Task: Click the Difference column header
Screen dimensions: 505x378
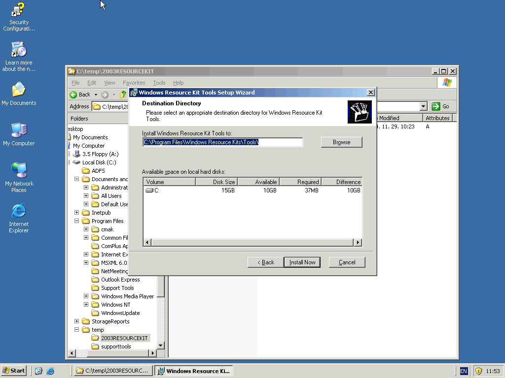Action: coord(342,182)
